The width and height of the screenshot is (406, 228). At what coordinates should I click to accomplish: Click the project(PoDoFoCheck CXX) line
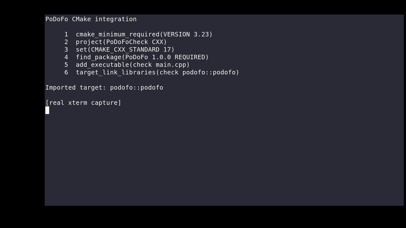click(121, 42)
